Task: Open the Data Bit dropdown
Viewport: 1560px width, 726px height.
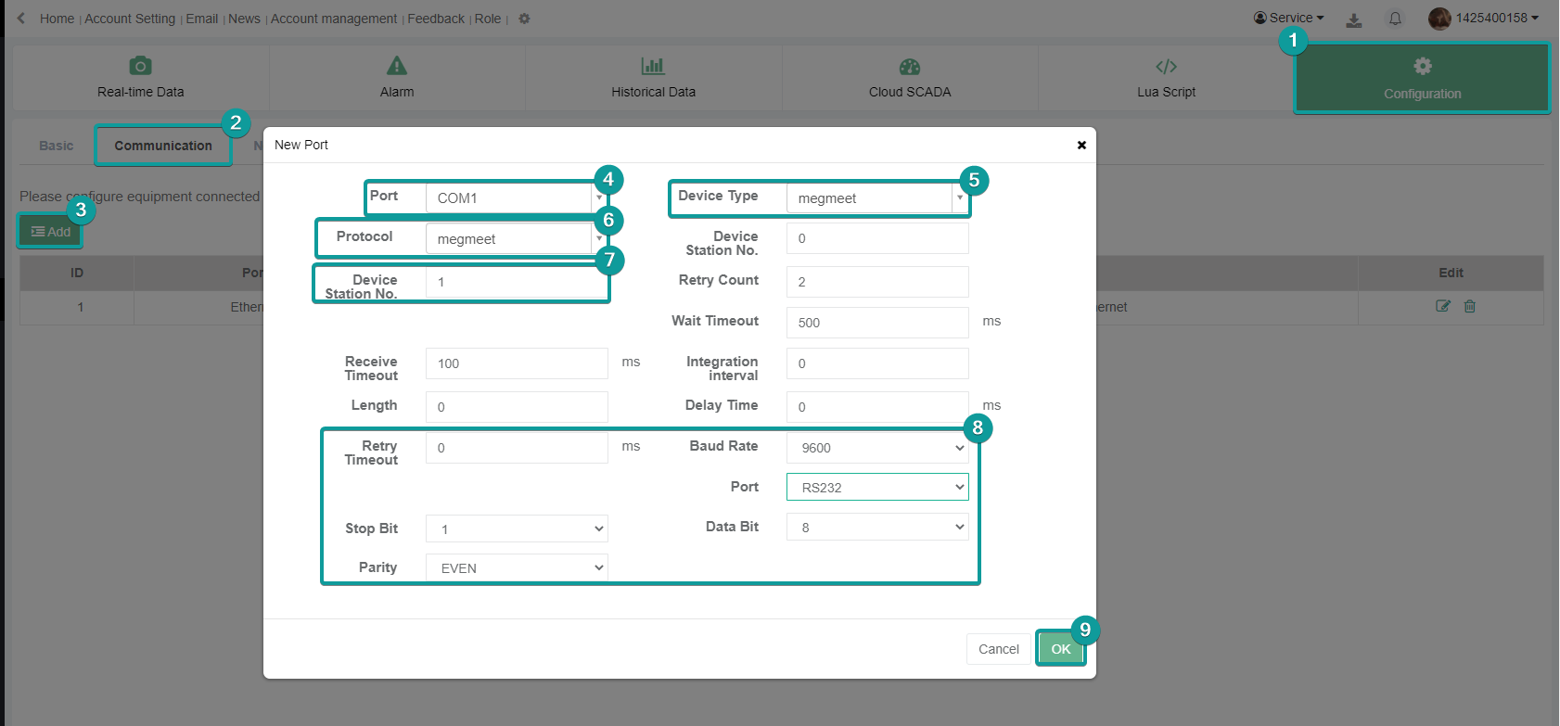Action: (877, 527)
